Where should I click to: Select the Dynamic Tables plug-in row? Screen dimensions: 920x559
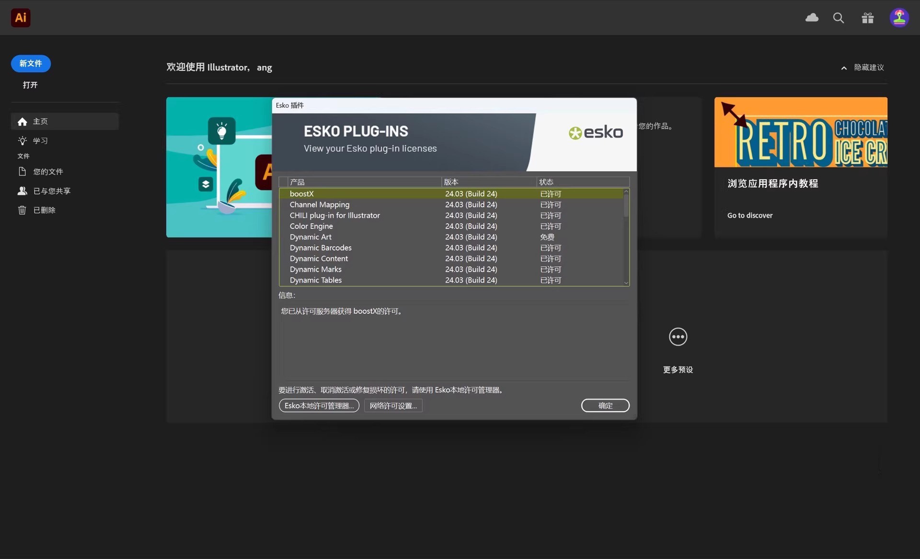(451, 280)
